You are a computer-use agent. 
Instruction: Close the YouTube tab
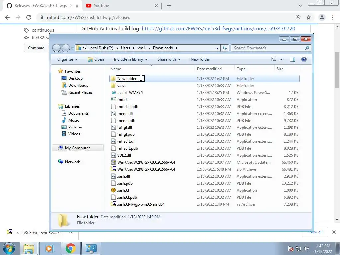coord(156,6)
